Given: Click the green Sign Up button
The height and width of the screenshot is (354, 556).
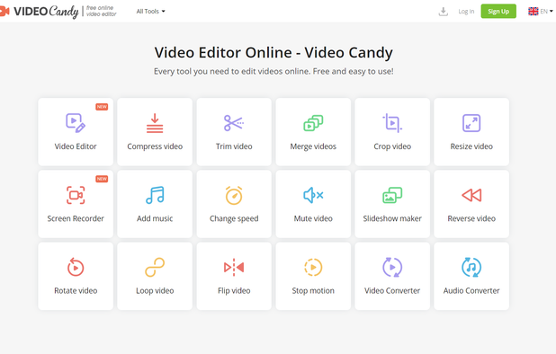Looking at the screenshot, I should pyautogui.click(x=498, y=12).
